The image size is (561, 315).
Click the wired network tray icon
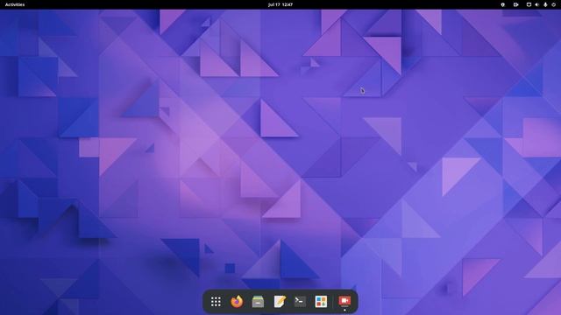pyautogui.click(x=529, y=4)
